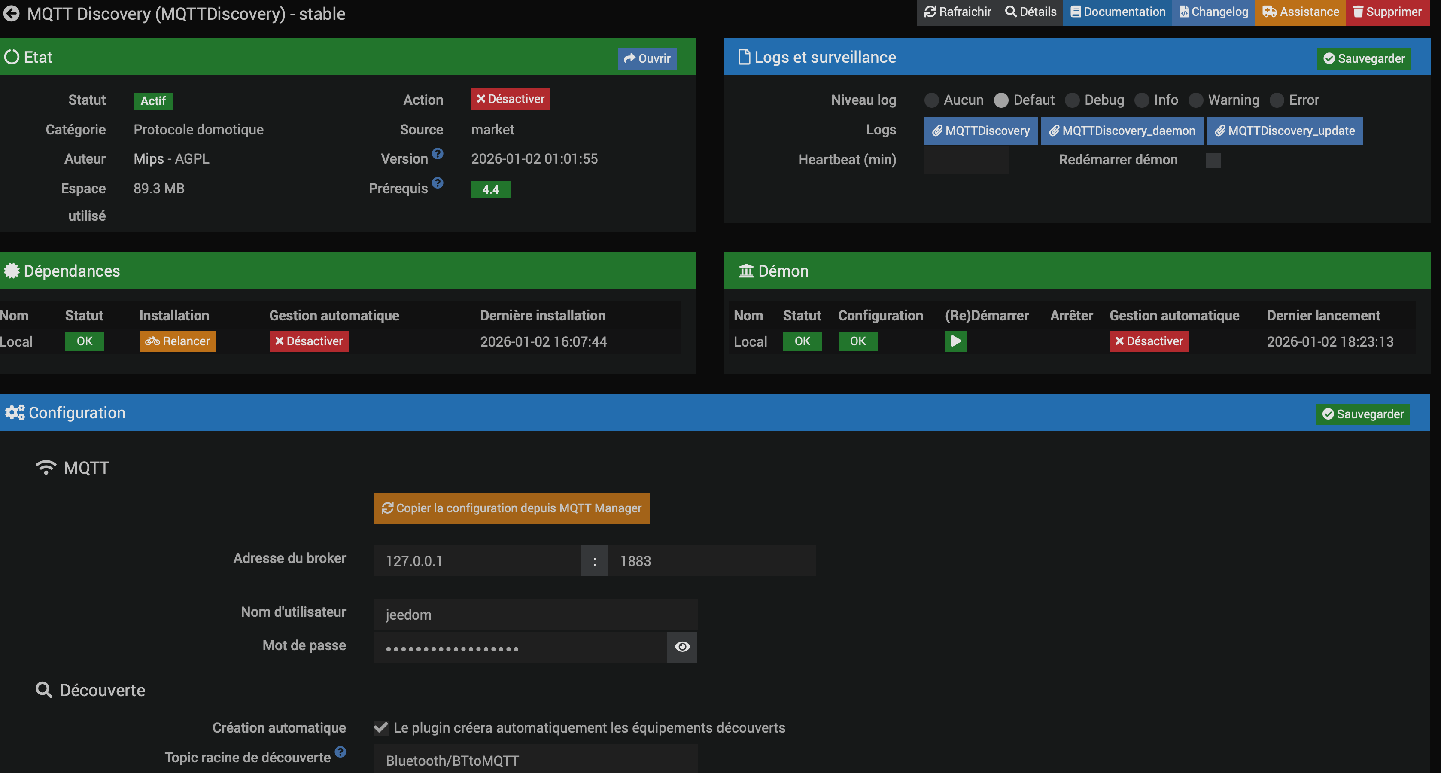
Task: Uncheck the Création automatique checkbox
Action: [x=381, y=728]
